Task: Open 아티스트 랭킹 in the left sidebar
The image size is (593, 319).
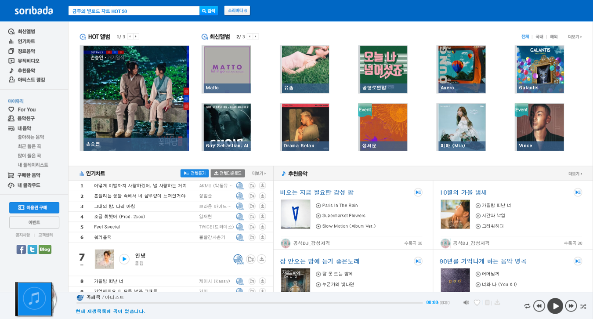Action: 26,80
